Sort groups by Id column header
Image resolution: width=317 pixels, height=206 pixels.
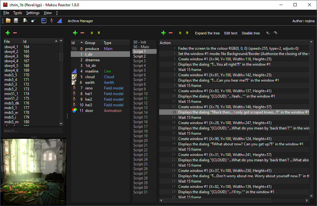(x=77, y=43)
